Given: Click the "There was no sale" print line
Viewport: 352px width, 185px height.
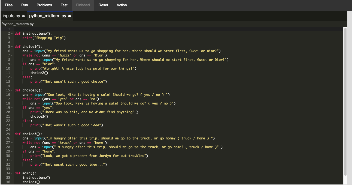Looking at the screenshot, I should [x=84, y=112].
